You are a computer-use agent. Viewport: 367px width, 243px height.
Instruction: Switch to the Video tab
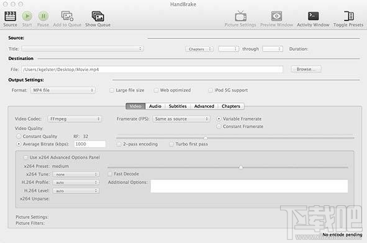[x=135, y=107]
